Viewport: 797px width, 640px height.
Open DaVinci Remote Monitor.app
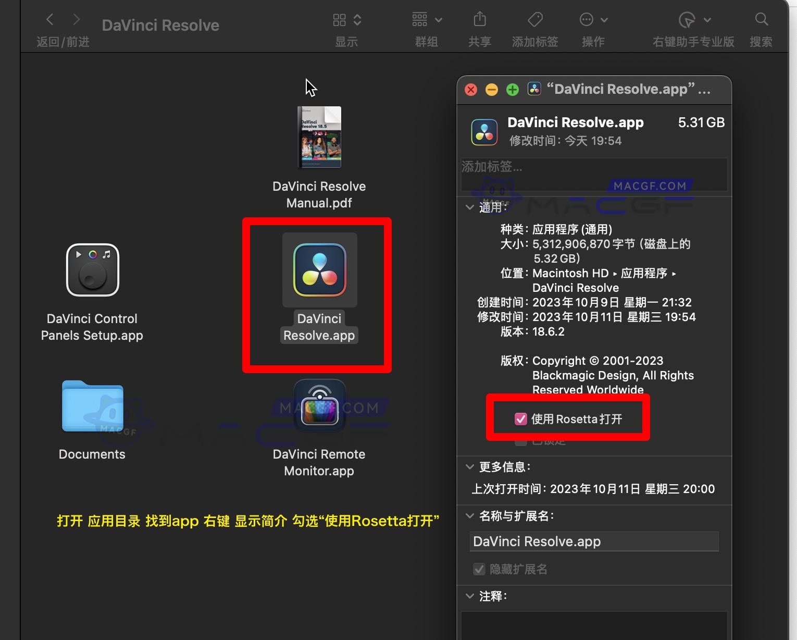319,406
